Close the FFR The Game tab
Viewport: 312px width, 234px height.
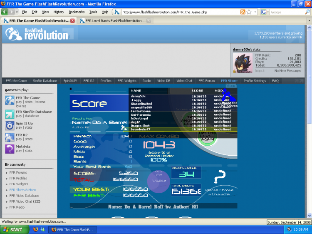[x=72, y=21]
